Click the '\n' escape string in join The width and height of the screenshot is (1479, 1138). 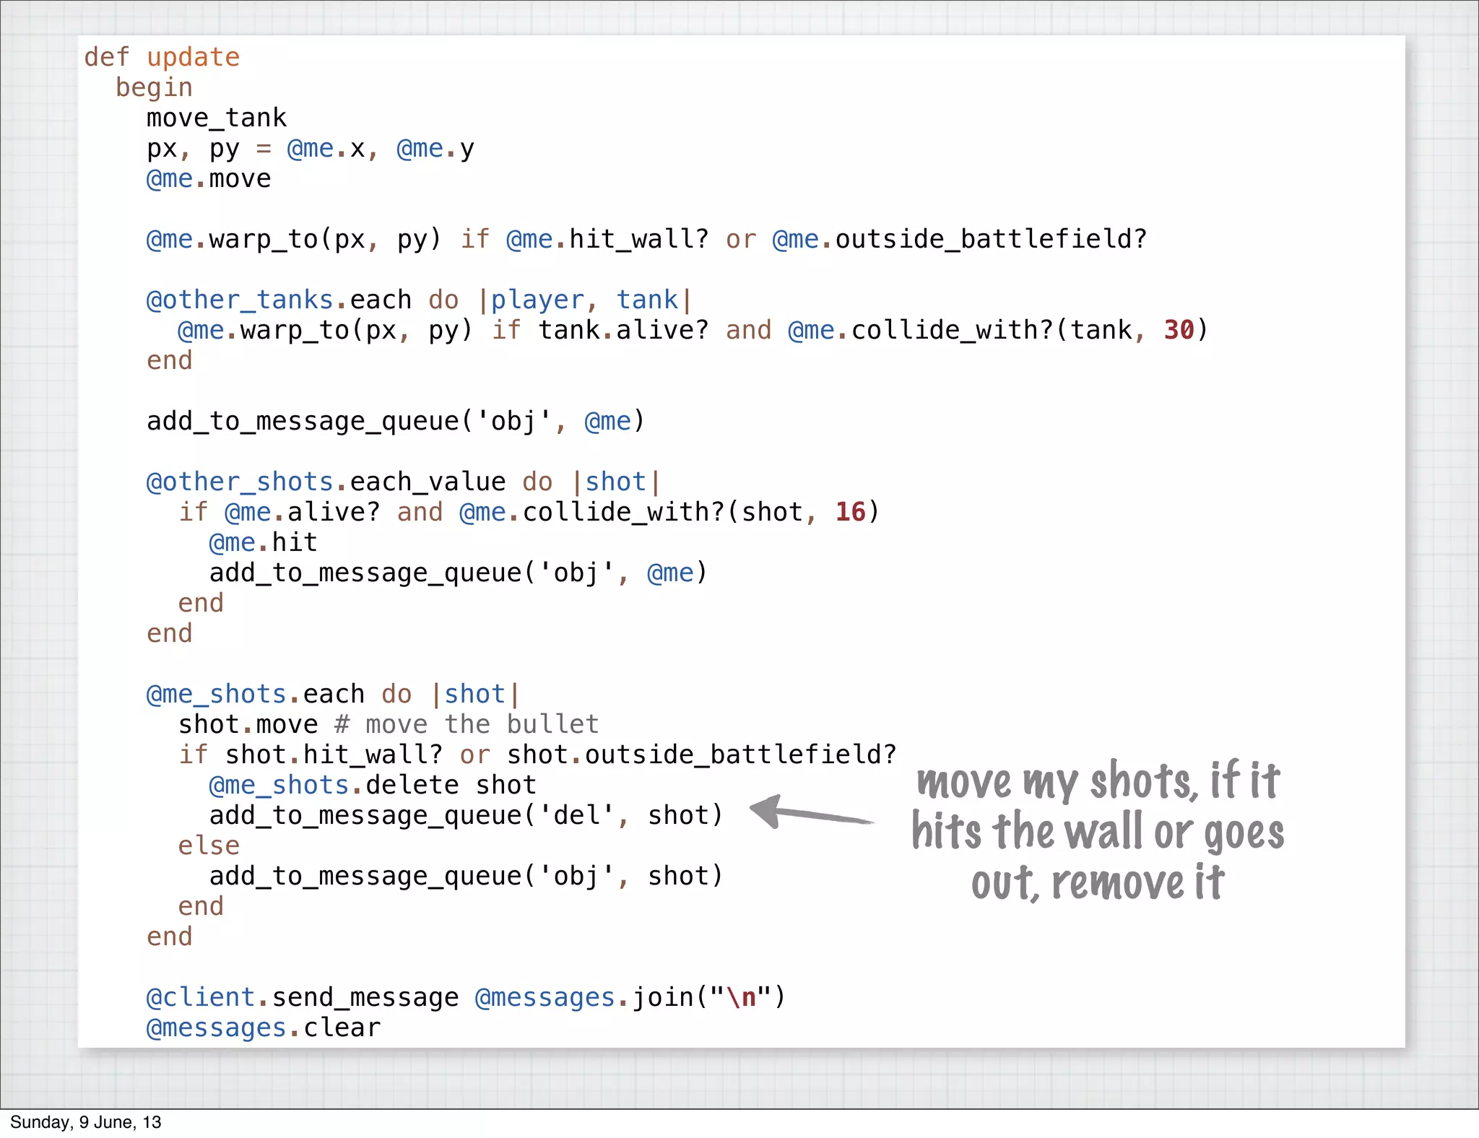tap(740, 997)
